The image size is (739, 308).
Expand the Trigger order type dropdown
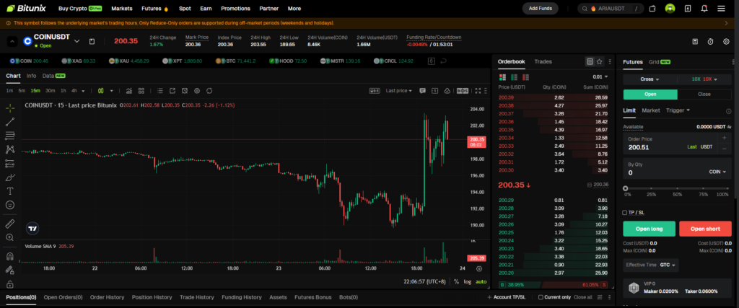point(678,110)
